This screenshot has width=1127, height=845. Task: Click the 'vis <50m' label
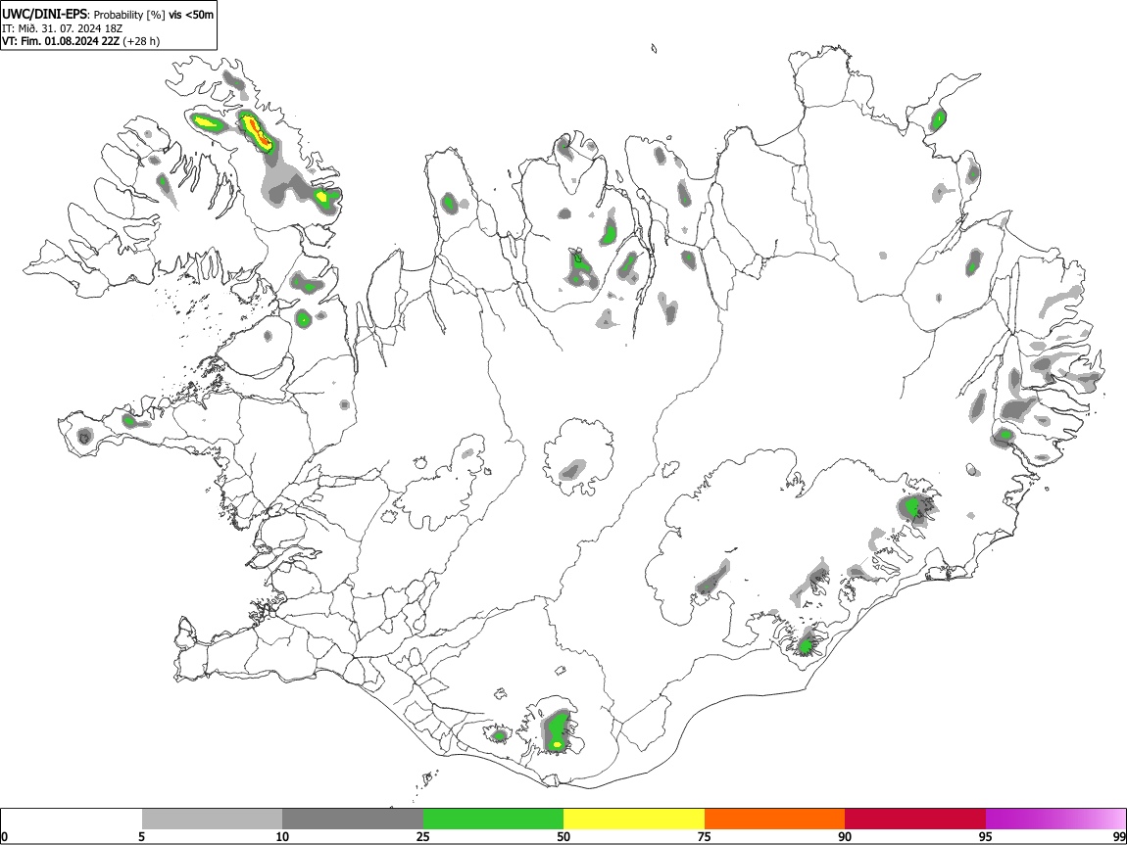pyautogui.click(x=191, y=15)
